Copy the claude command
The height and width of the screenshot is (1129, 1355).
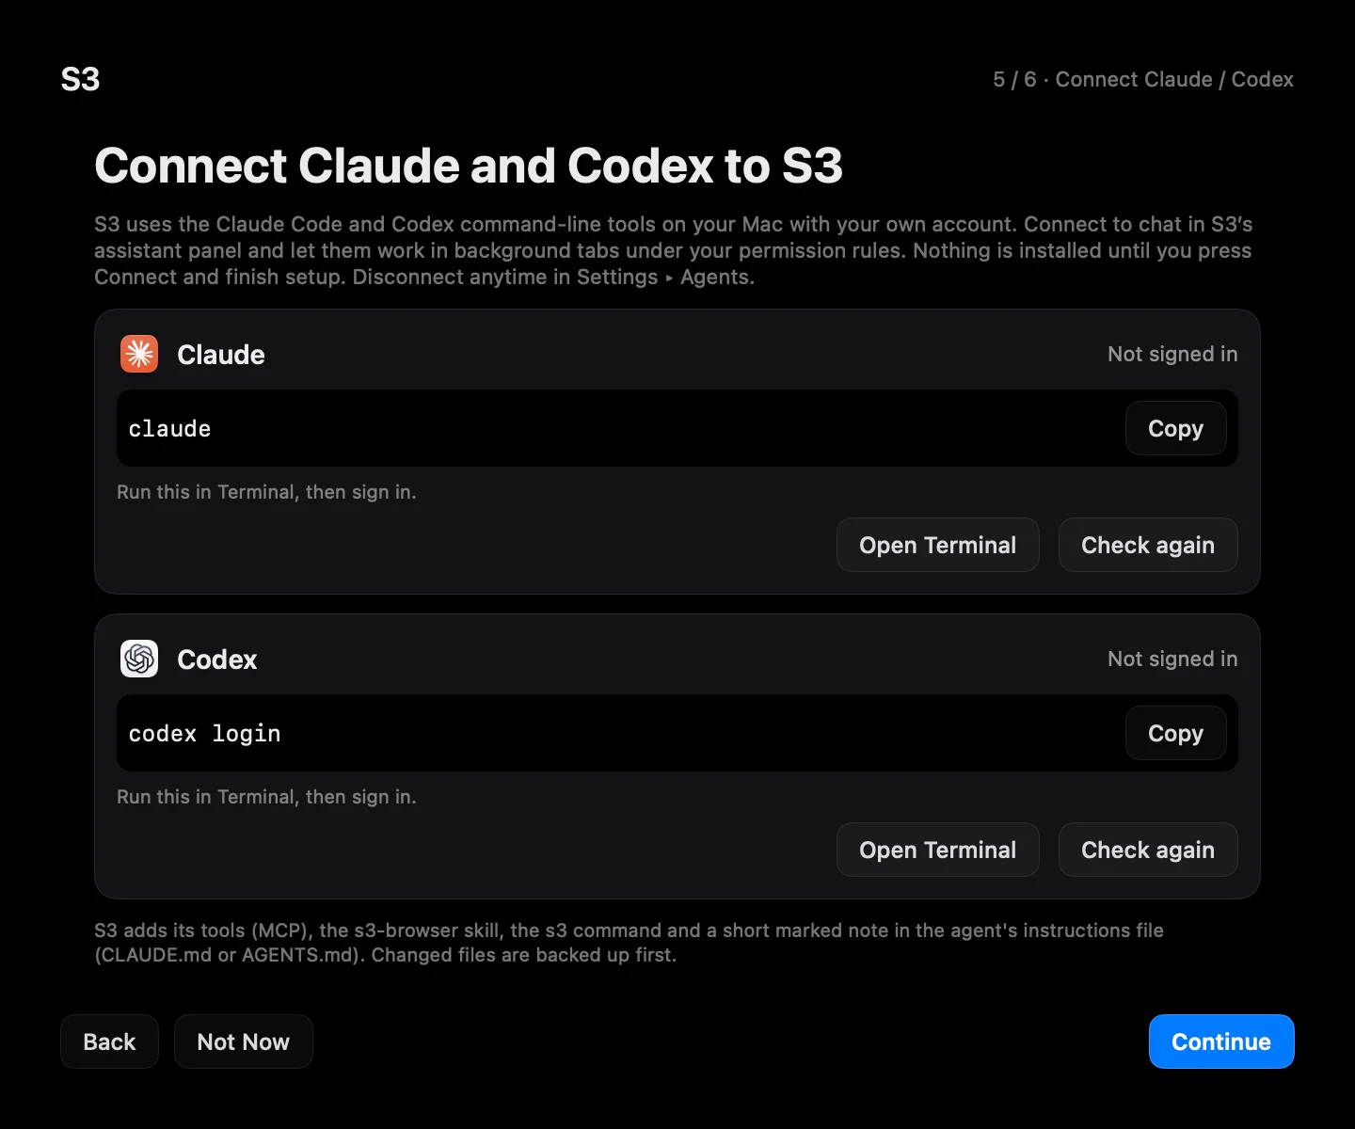click(x=1175, y=428)
